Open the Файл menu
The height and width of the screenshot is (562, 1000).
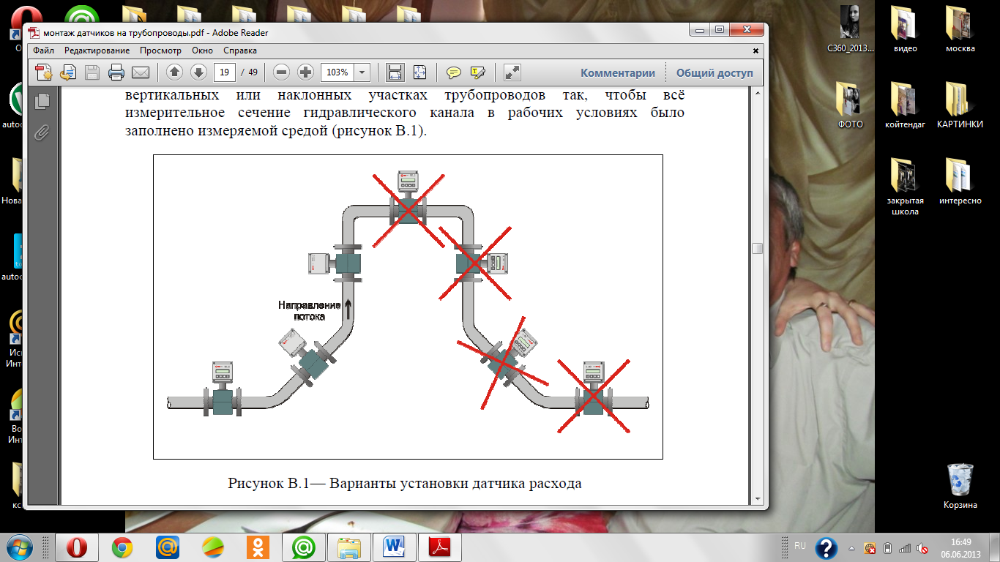[x=43, y=50]
